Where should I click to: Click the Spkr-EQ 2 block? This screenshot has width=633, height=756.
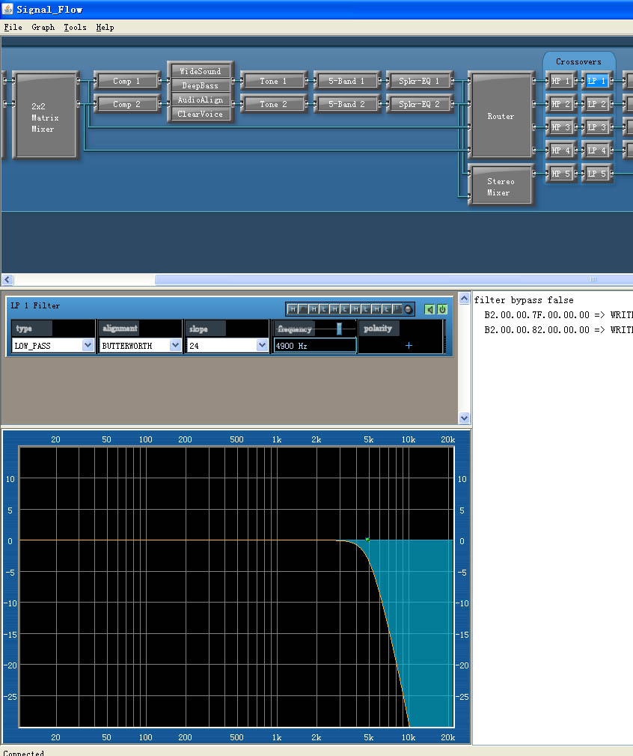tap(419, 104)
